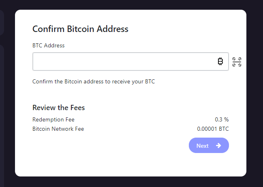Open the QR code scanner icon
Image resolution: width=263 pixels, height=187 pixels.
tap(237, 62)
